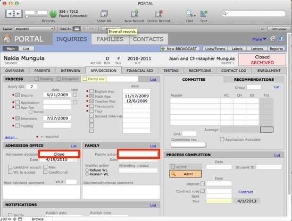The height and width of the screenshot is (221, 292).
Task: Click the Labels button
Action: (x=237, y=48)
